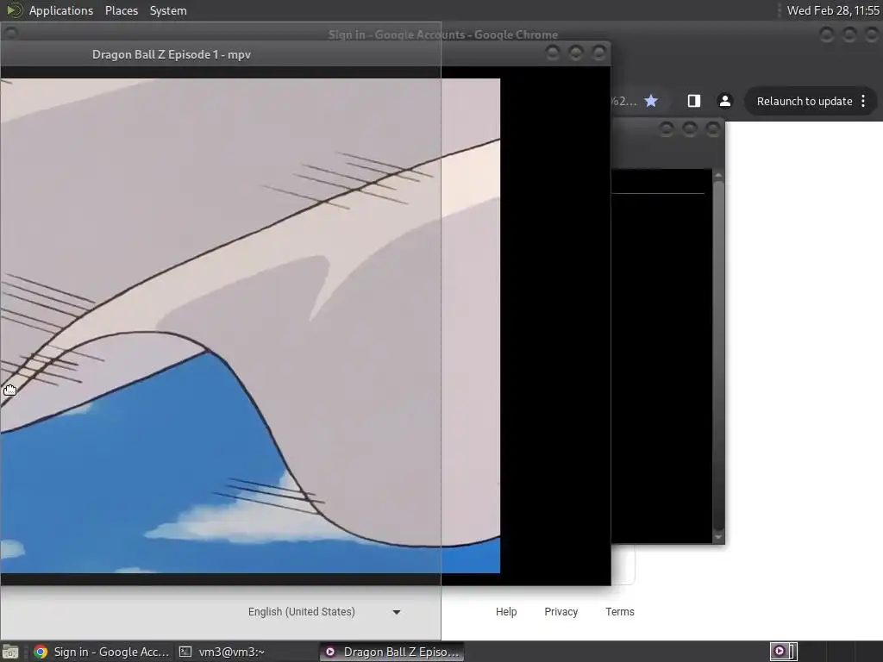Click the terminal scrollbar up arrow

tap(718, 175)
